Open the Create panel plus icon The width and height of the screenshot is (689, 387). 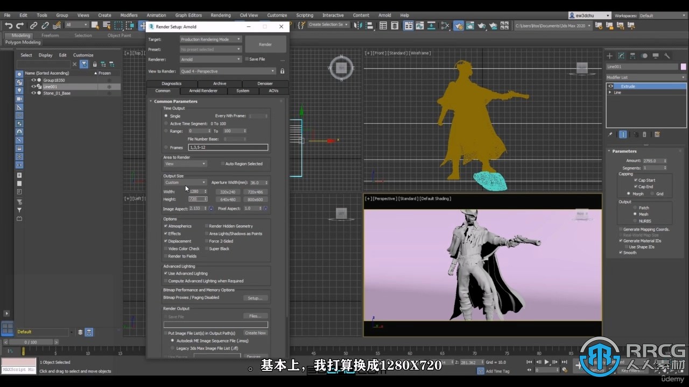click(610, 55)
